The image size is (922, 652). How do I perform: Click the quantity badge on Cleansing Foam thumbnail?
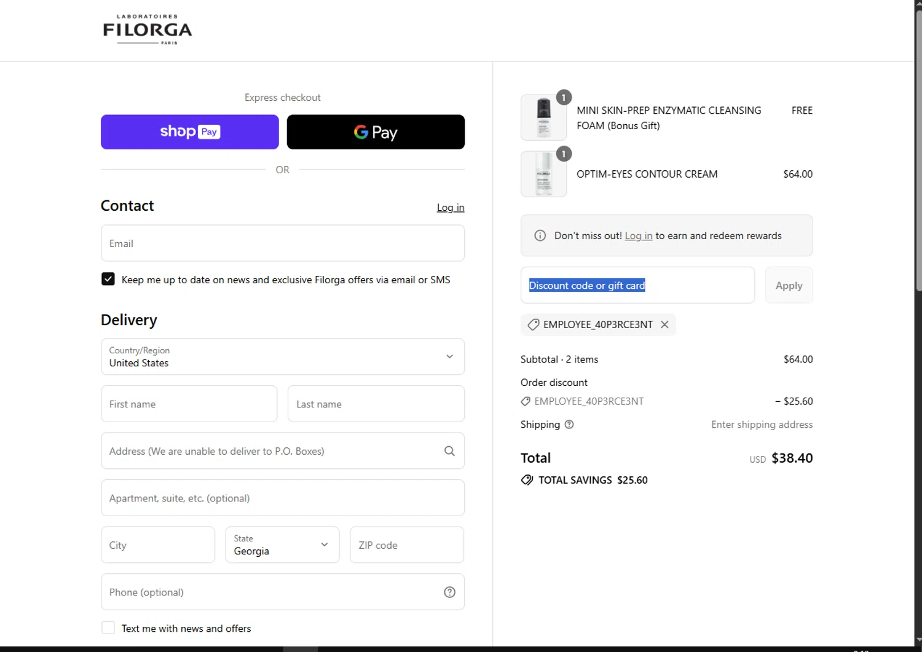tap(564, 98)
